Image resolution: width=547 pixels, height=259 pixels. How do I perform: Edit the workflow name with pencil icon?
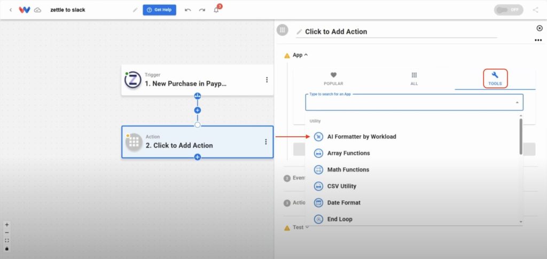pyautogui.click(x=135, y=10)
